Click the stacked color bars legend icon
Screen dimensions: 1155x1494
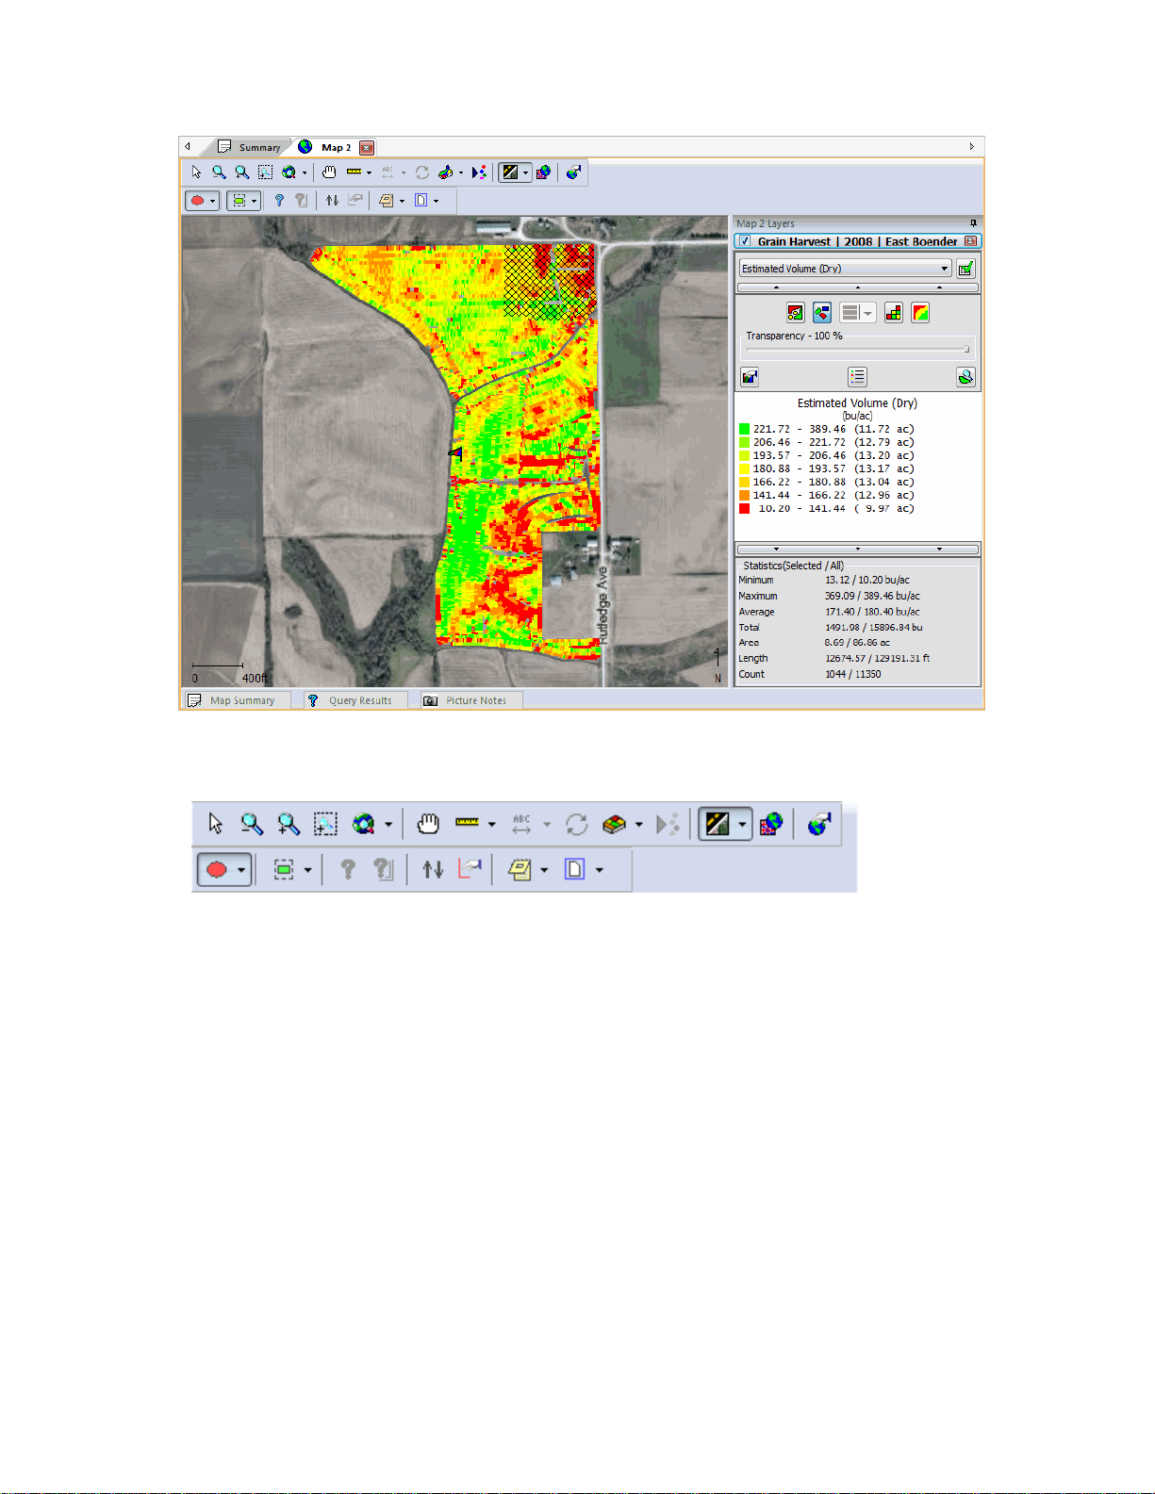(894, 313)
